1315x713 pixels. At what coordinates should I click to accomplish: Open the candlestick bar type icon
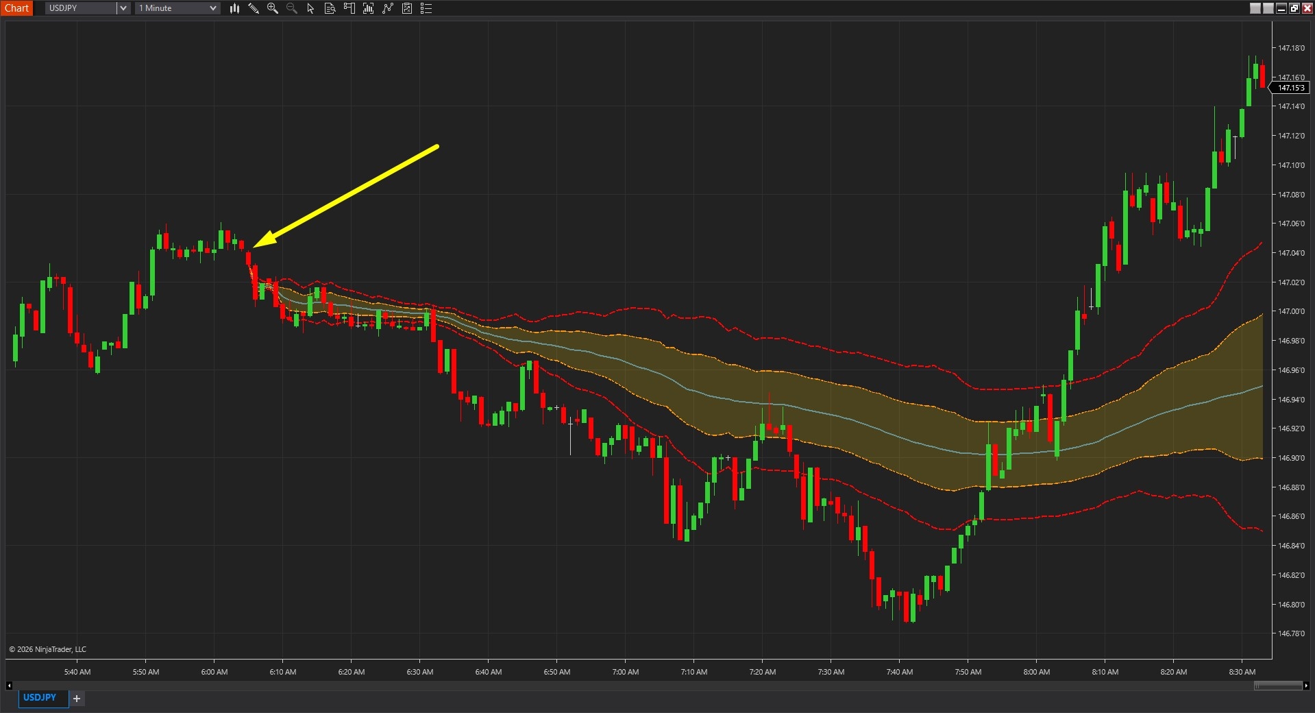(234, 8)
